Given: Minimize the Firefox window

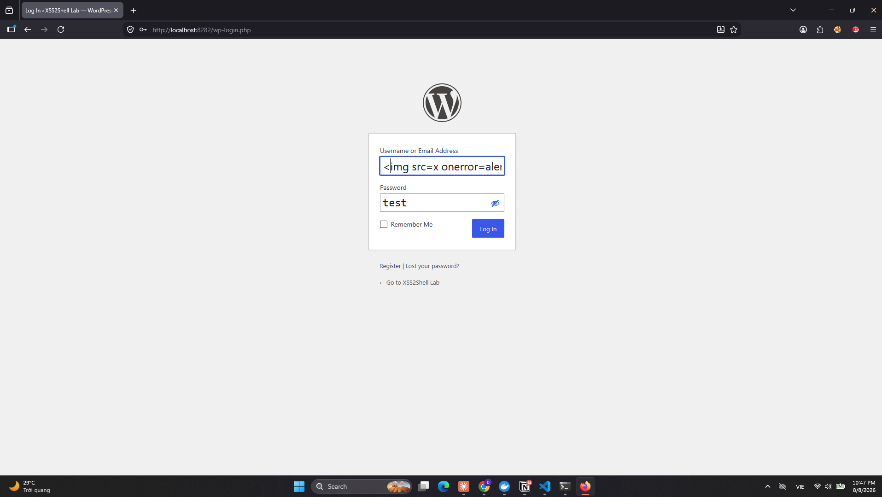Looking at the screenshot, I should 831,10.
